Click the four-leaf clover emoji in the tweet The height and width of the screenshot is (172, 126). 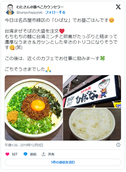[x=102, y=58]
